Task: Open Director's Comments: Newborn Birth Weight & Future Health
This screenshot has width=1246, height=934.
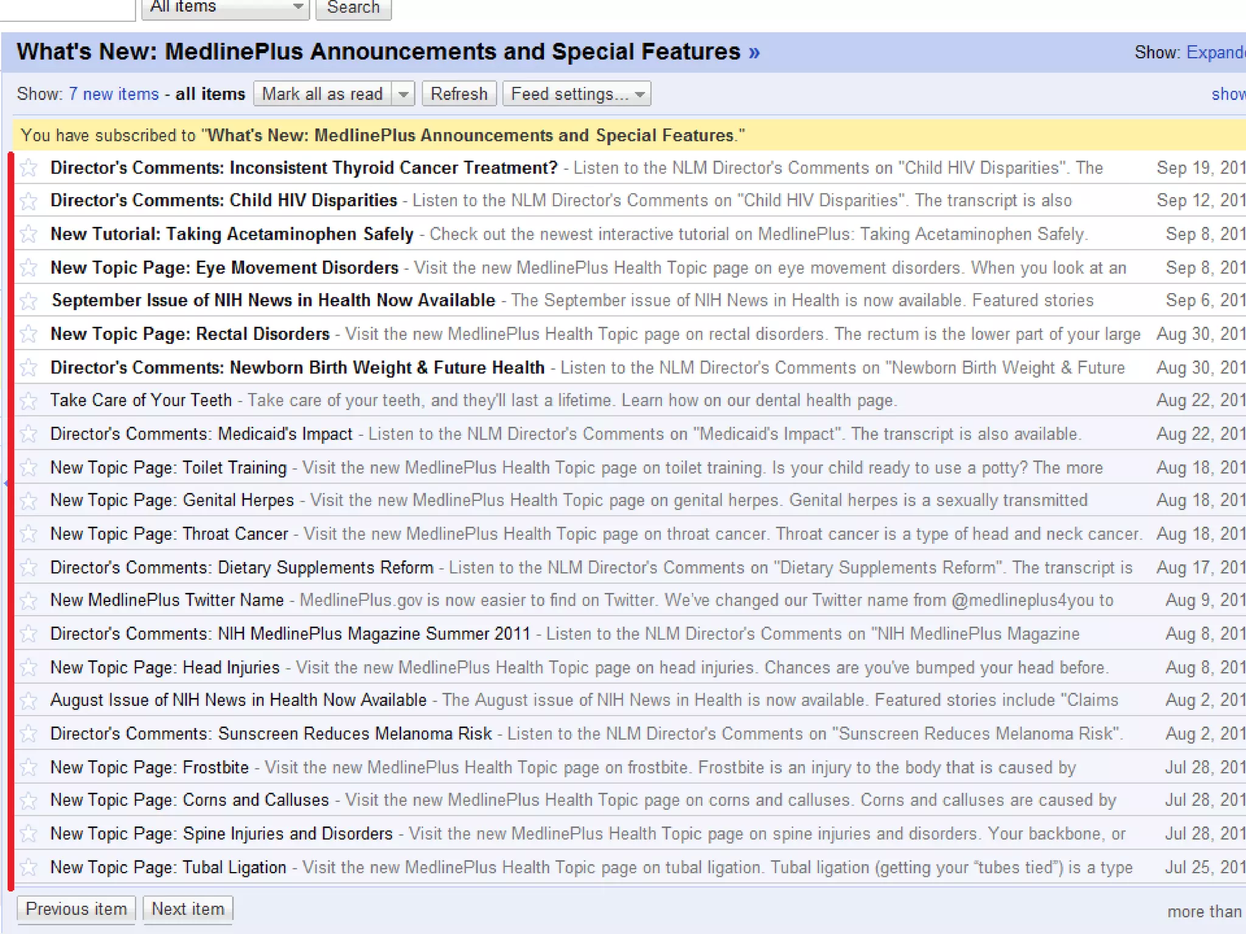Action: tap(298, 367)
